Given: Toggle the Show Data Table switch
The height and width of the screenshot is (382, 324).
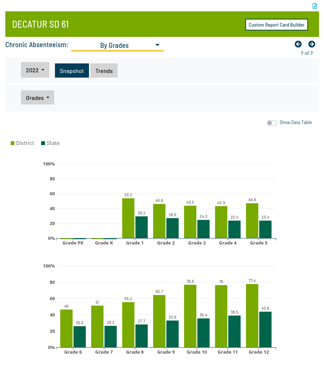Looking at the screenshot, I should pos(272,123).
